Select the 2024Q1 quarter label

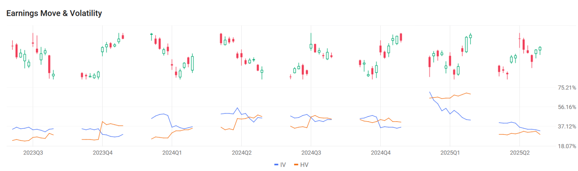[172, 153]
